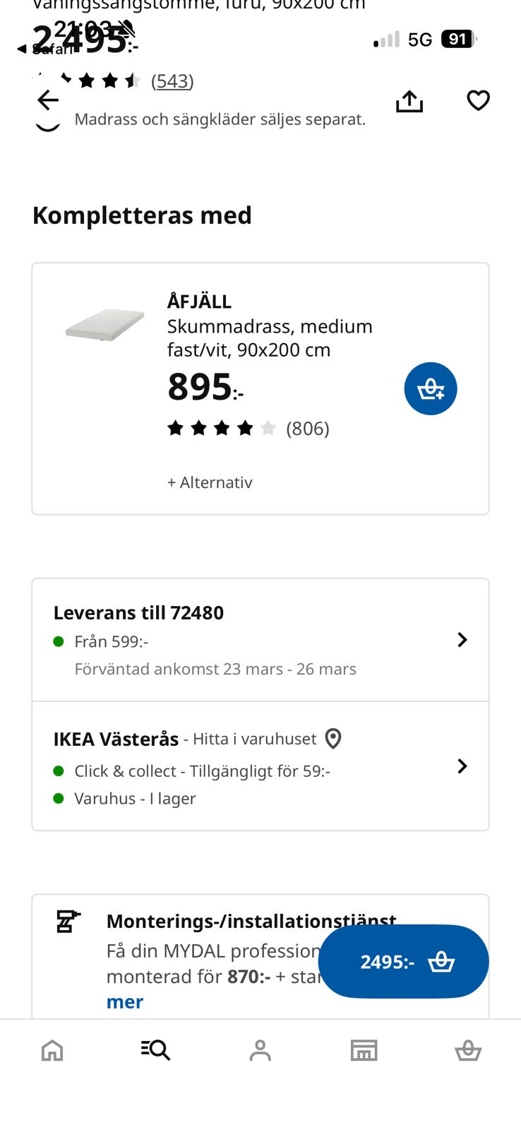Tap the back arrow icon
Image resolution: width=521 pixels, height=1130 pixels.
click(x=48, y=100)
